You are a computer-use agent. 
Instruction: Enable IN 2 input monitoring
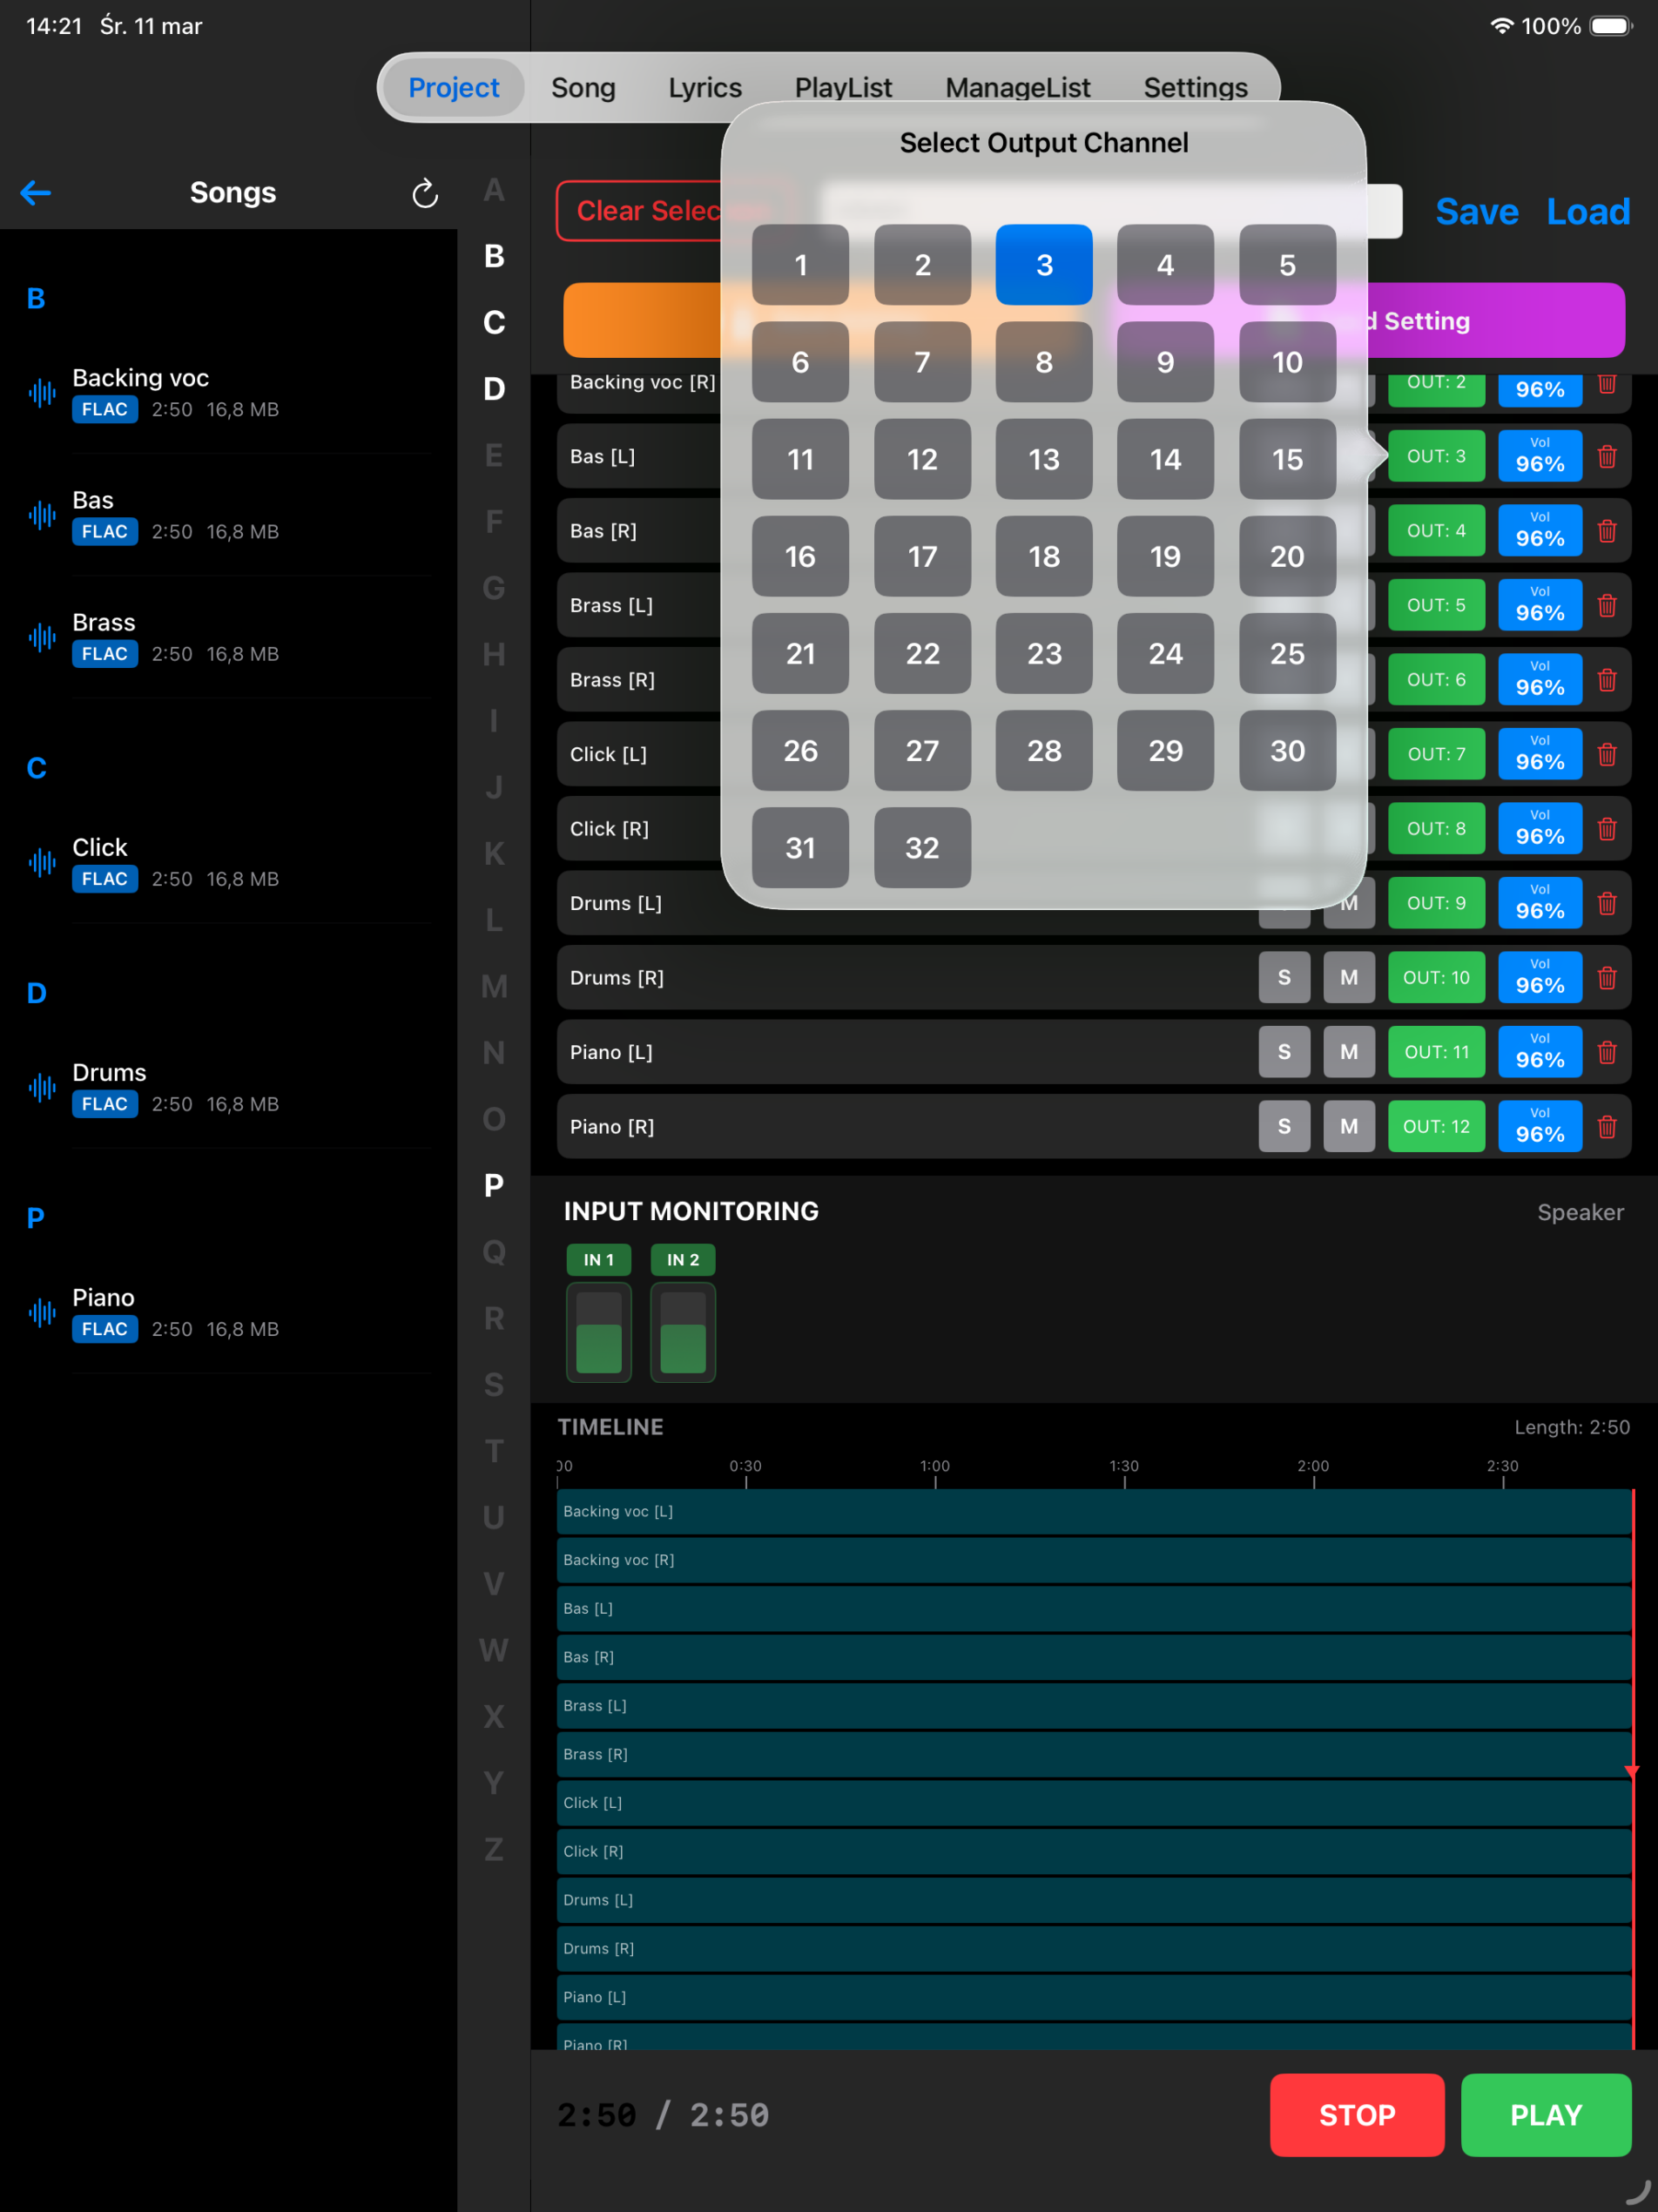click(x=682, y=1260)
